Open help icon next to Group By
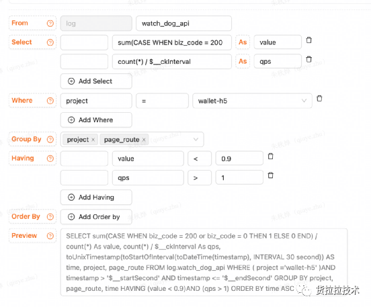Viewport: 371px width, 307px height. (x=50, y=139)
